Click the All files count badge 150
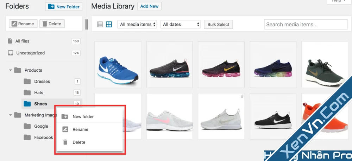This screenshot has height=161, width=352. [x=76, y=41]
